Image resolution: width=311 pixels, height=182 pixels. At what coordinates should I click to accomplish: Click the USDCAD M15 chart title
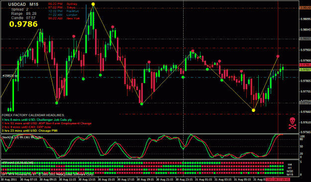(23, 4)
